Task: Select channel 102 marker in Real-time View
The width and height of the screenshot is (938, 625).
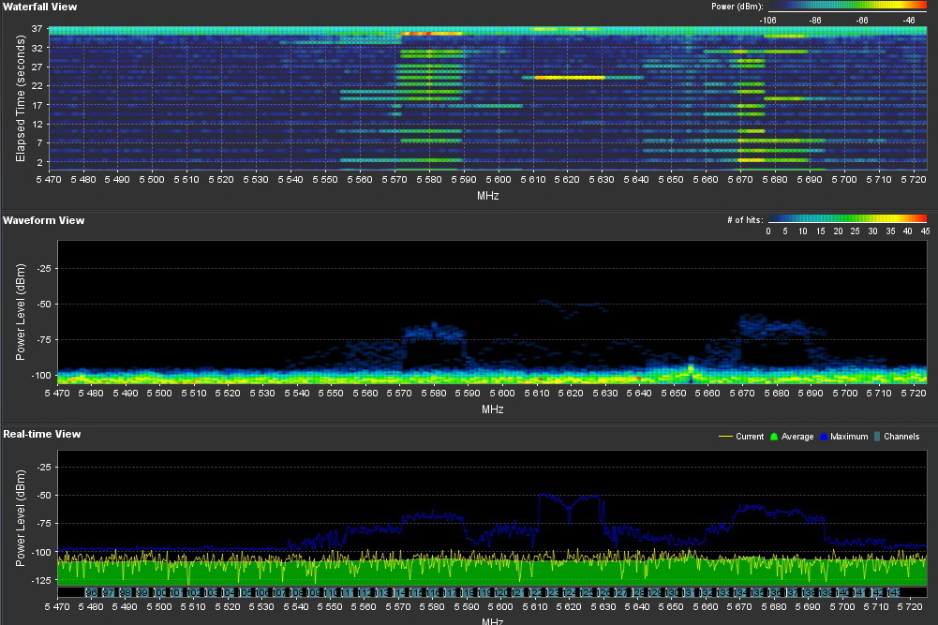Action: [x=194, y=593]
